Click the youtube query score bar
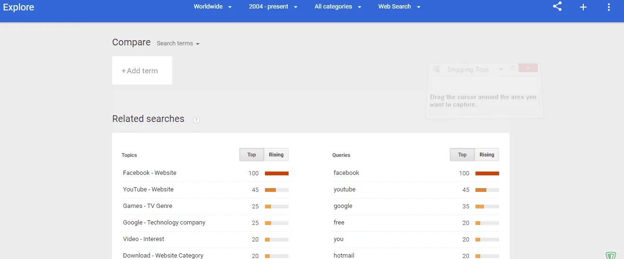Screen dimensions: 624x259 487,190
